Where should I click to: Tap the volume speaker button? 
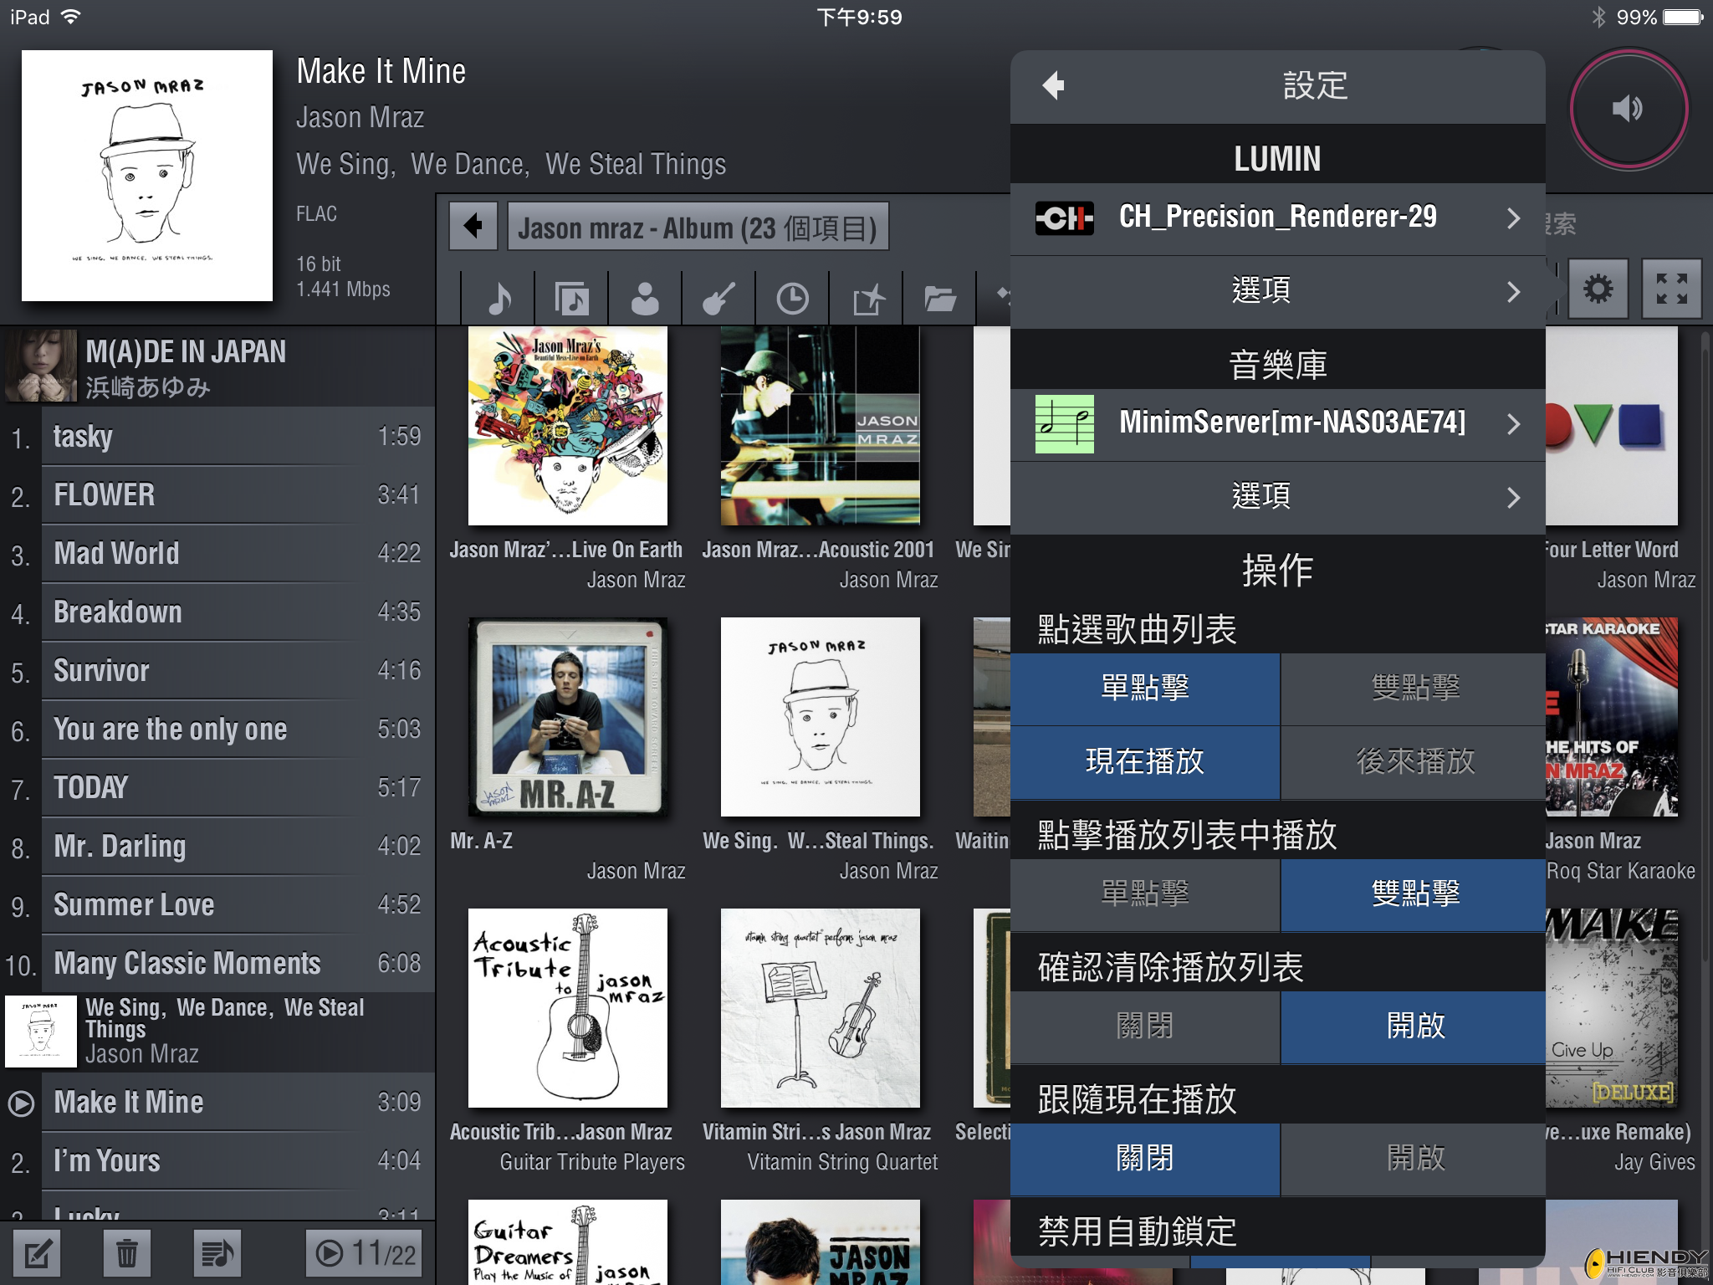1628,109
